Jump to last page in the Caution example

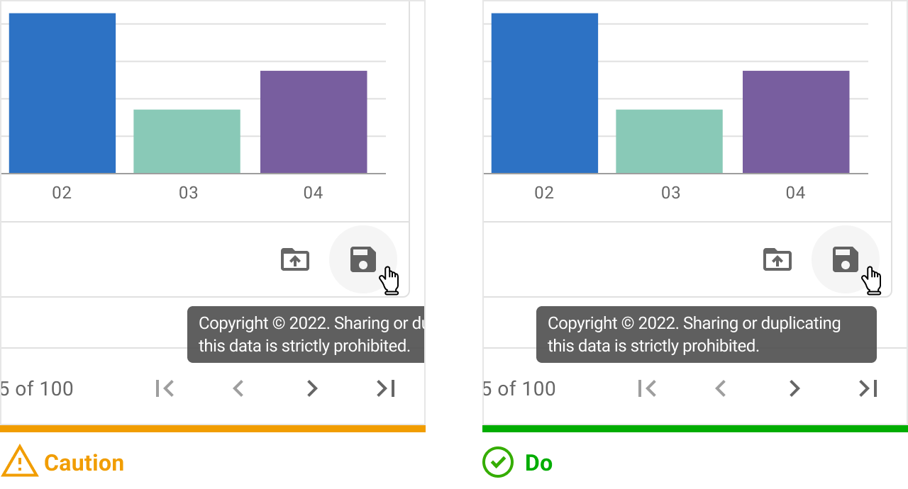pos(386,388)
